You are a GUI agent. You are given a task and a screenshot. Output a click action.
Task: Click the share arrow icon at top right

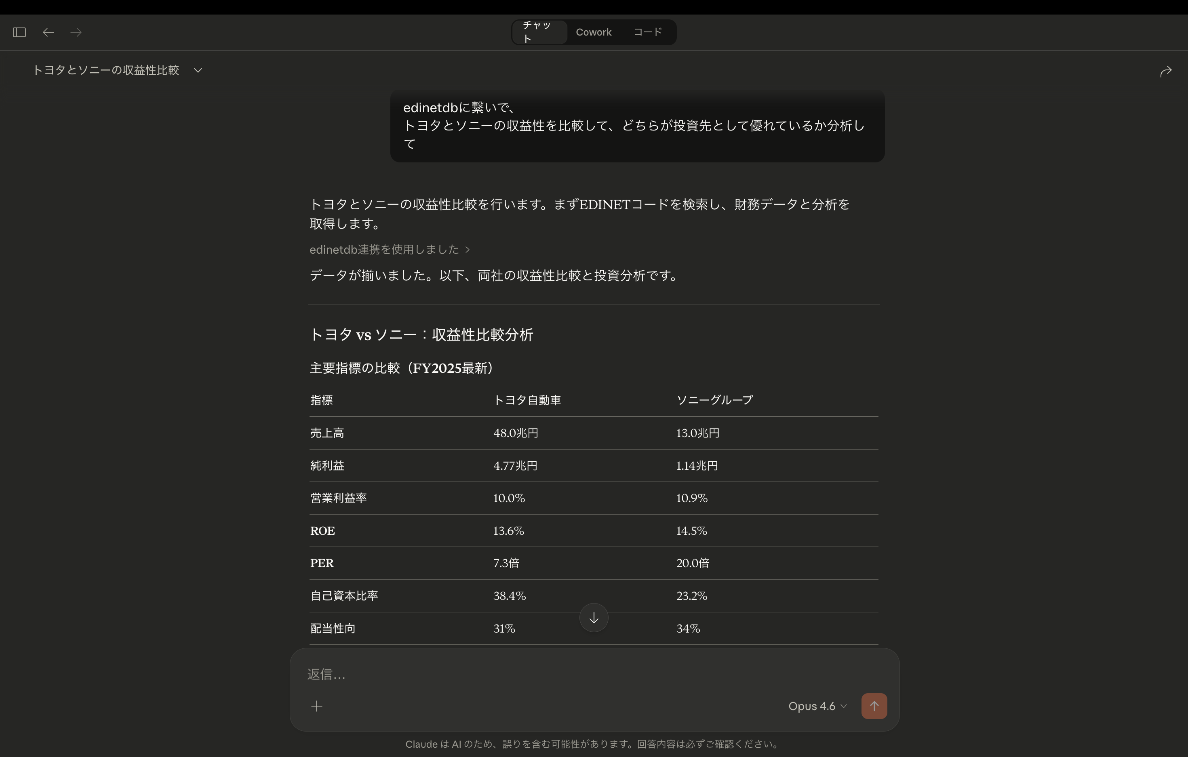[x=1165, y=72]
